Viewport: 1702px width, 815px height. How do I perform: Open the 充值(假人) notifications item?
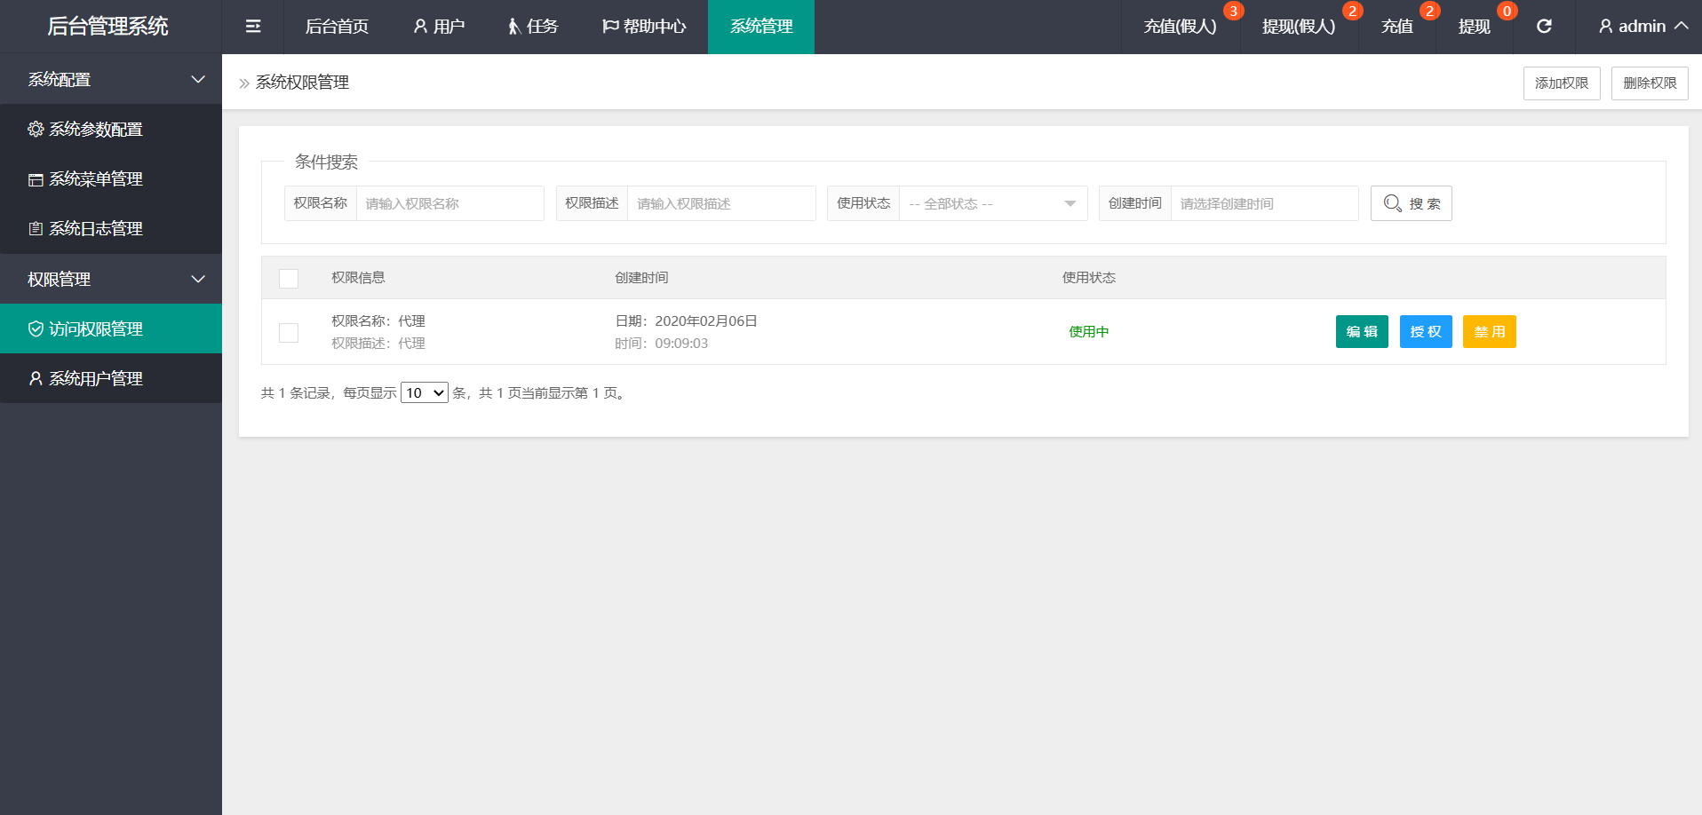point(1181,27)
